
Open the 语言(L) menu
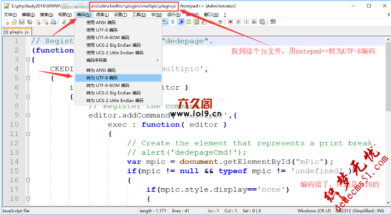103,15
